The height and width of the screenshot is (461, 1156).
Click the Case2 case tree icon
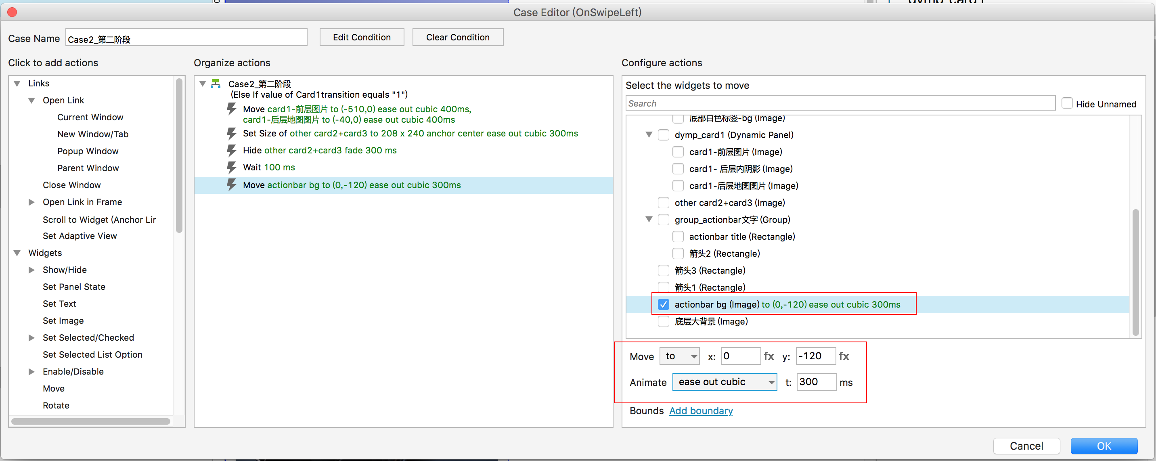pos(216,84)
